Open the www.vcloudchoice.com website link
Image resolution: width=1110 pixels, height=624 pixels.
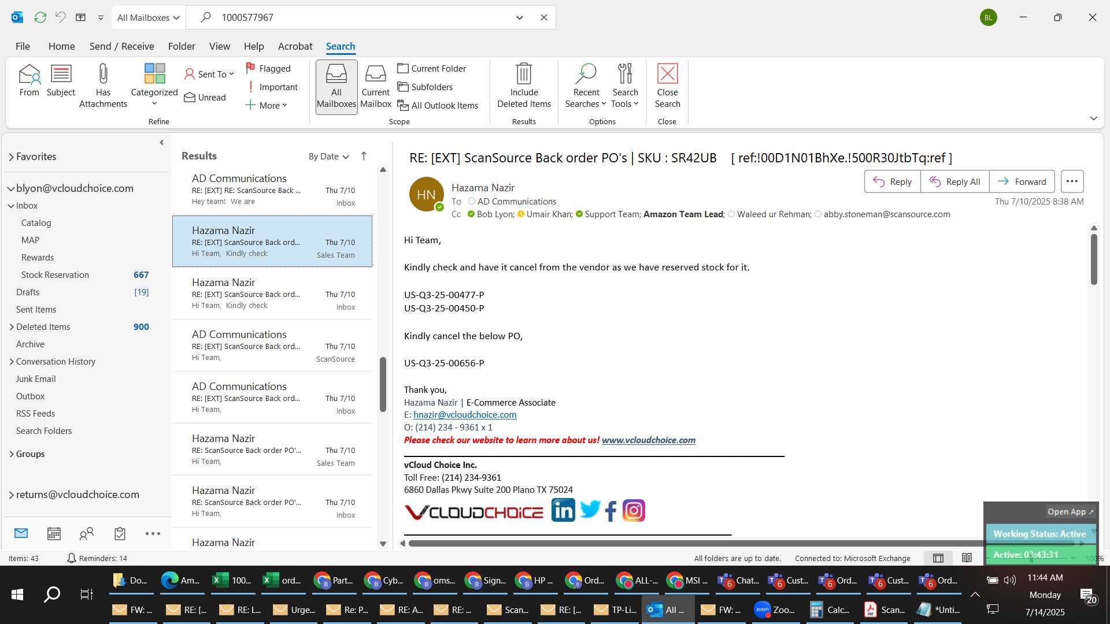pyautogui.click(x=648, y=440)
